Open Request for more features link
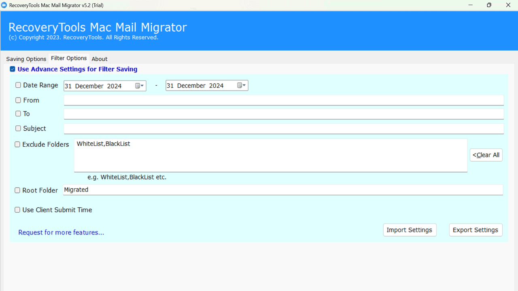This screenshot has width=518, height=291. 61,232
